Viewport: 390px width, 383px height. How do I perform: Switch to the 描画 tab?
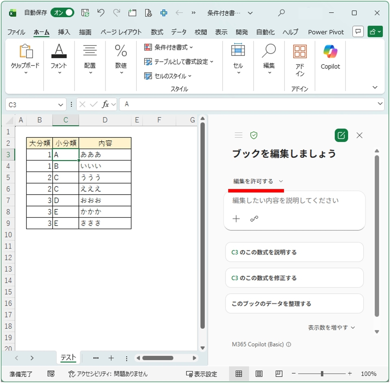tap(85, 32)
